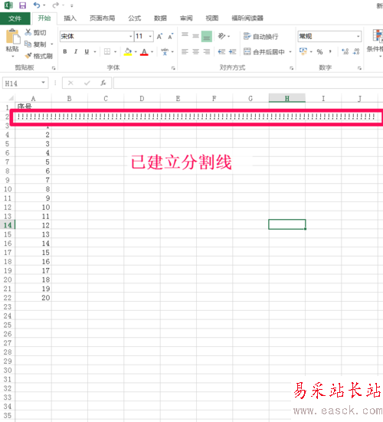Switch to the 数据 tab

160,18
